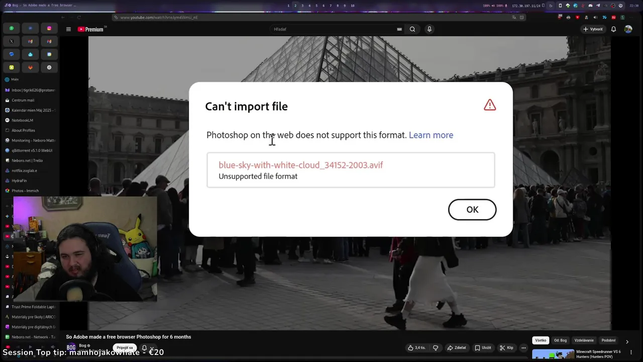Open the pinned Instagram tab
The width and height of the screenshot is (643, 362).
[49, 28]
